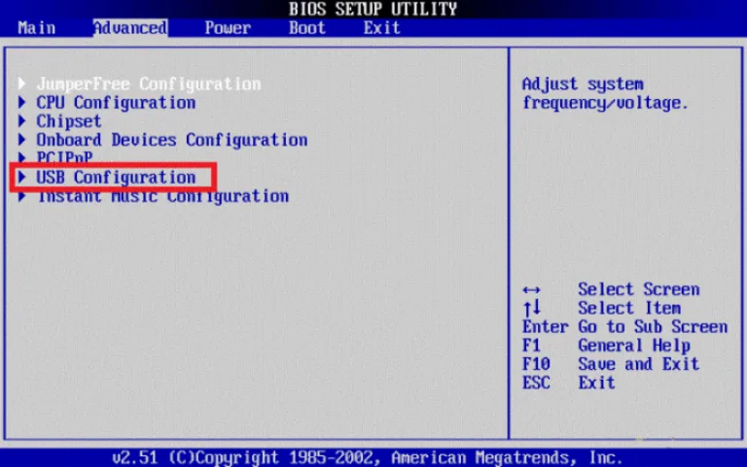Click the 'General Help' legend text

[x=634, y=346]
